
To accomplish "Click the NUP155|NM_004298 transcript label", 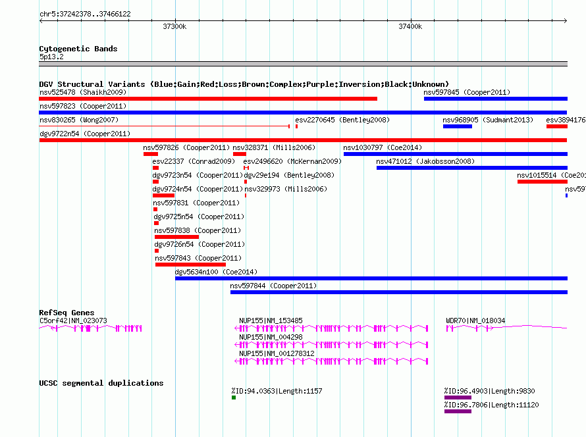I will [x=271, y=337].
